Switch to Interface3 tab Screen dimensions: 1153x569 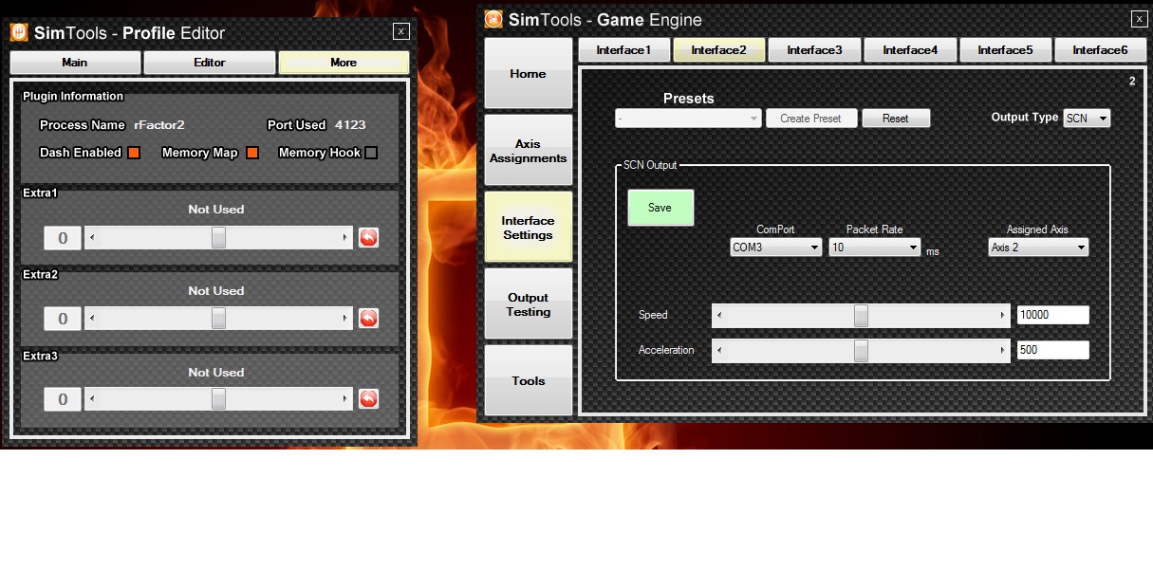pyautogui.click(x=814, y=50)
